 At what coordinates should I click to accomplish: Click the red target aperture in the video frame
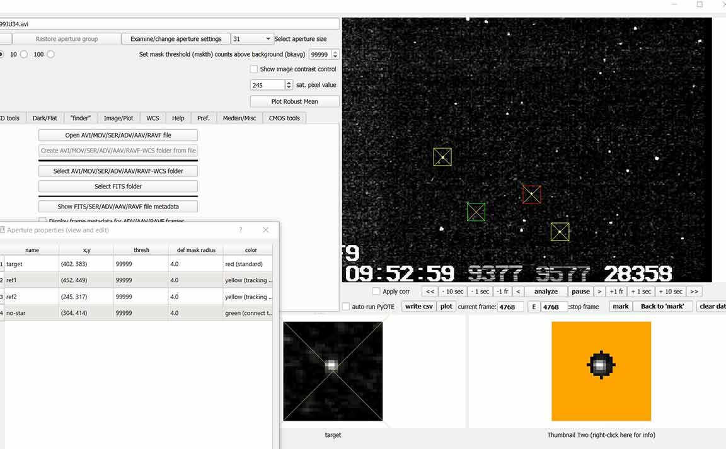[x=531, y=195]
